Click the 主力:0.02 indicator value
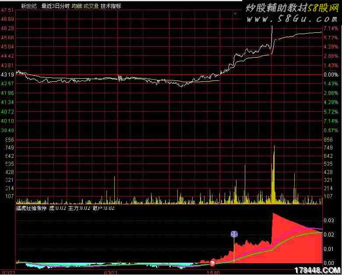The height and width of the screenshot is (275, 342). 79,208
